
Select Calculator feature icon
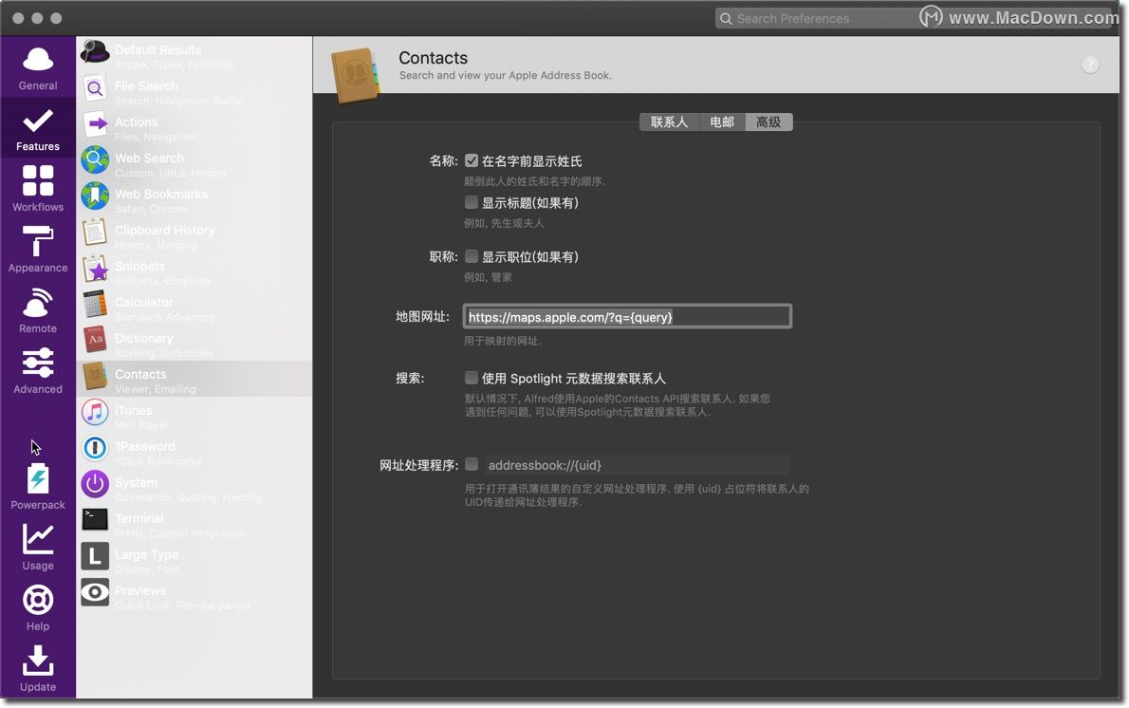click(x=94, y=304)
